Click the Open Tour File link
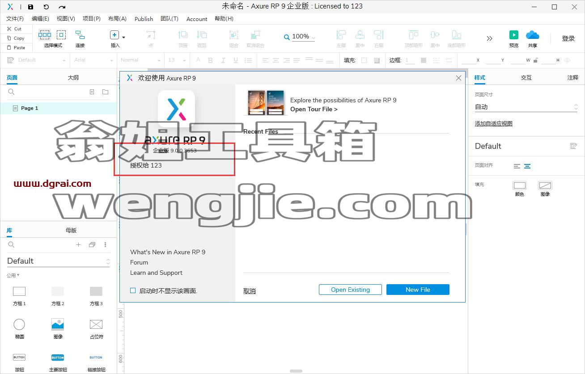Screen dimensions: 585x374 click(x=314, y=109)
